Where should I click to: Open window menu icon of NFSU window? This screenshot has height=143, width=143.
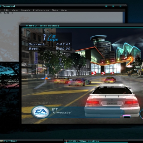pos(27,26)
